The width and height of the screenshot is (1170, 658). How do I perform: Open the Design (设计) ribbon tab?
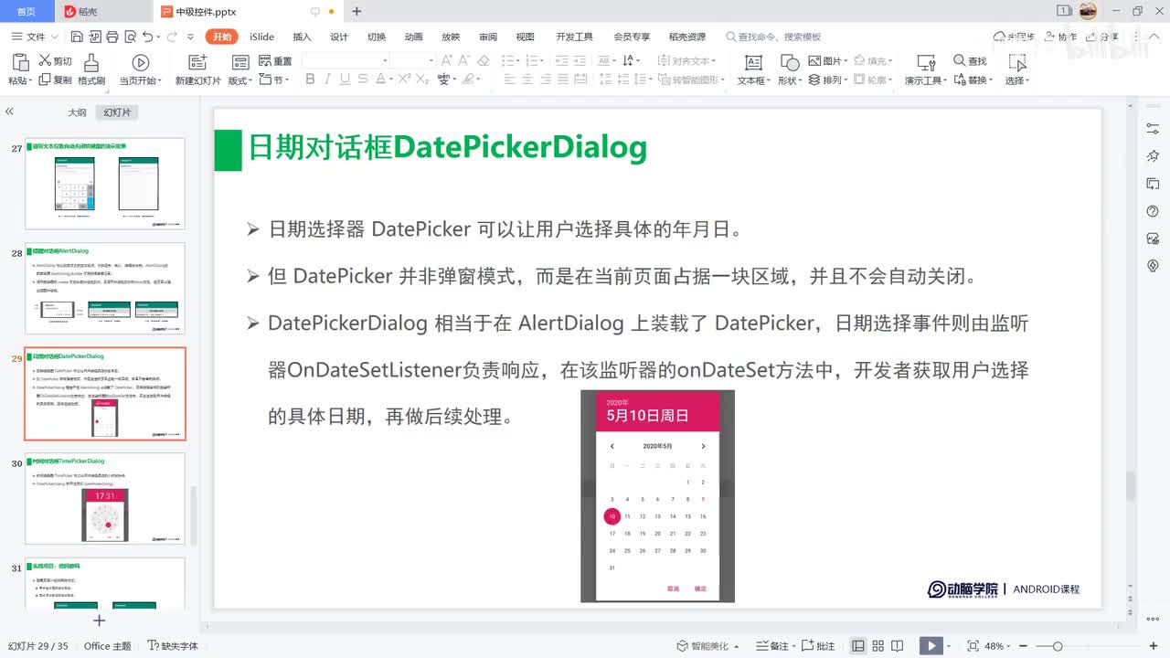click(339, 37)
